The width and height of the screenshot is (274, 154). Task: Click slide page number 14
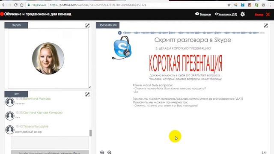point(264,153)
